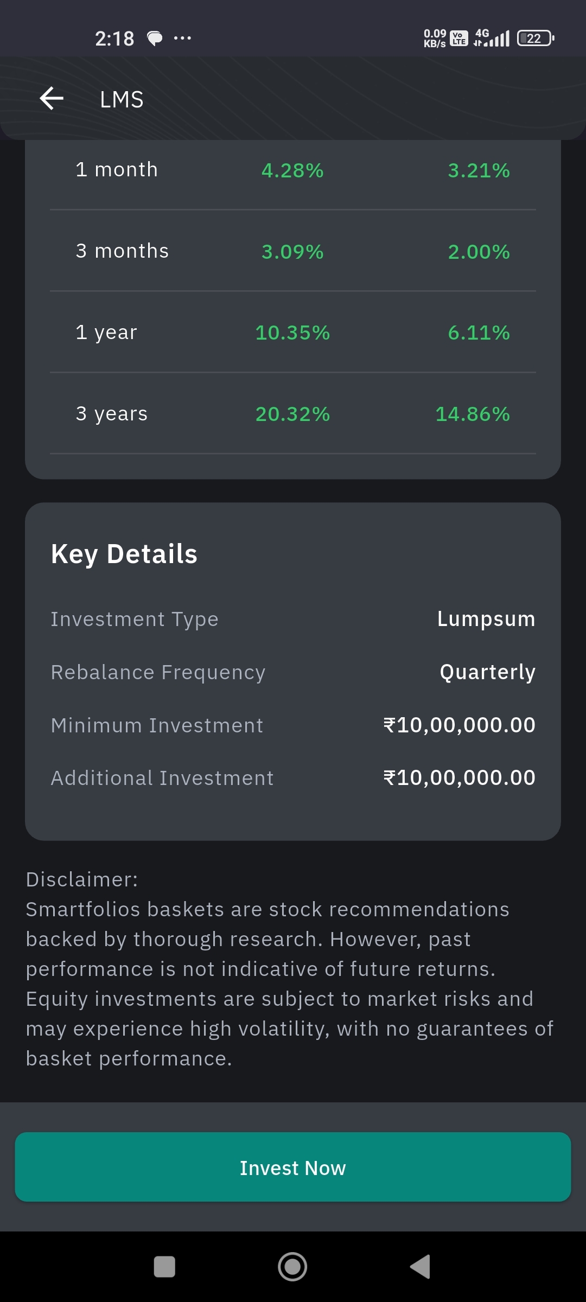Tap the LMS page title

[x=122, y=100]
